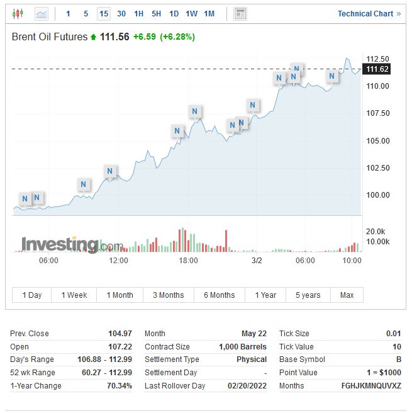
Task: Select the 15-minute interval
Action: 104,13
